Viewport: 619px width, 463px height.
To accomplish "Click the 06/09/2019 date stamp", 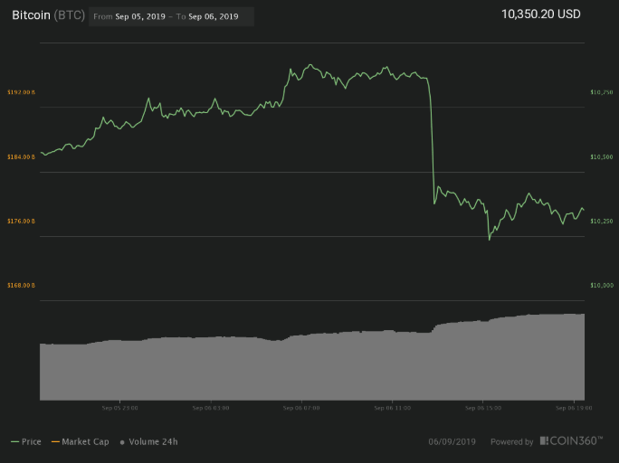I will click(x=452, y=441).
